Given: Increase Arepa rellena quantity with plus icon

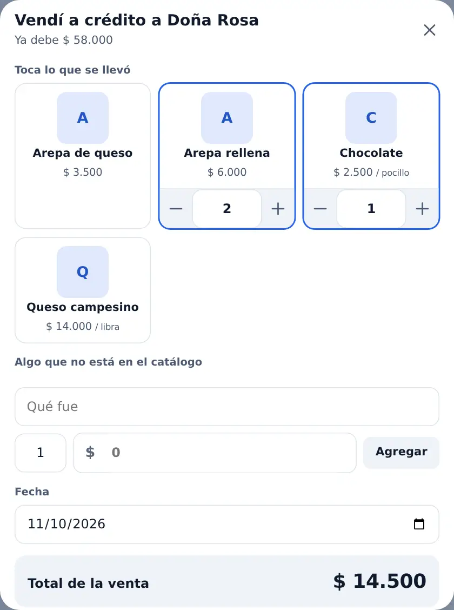Looking at the screenshot, I should pyautogui.click(x=278, y=209).
